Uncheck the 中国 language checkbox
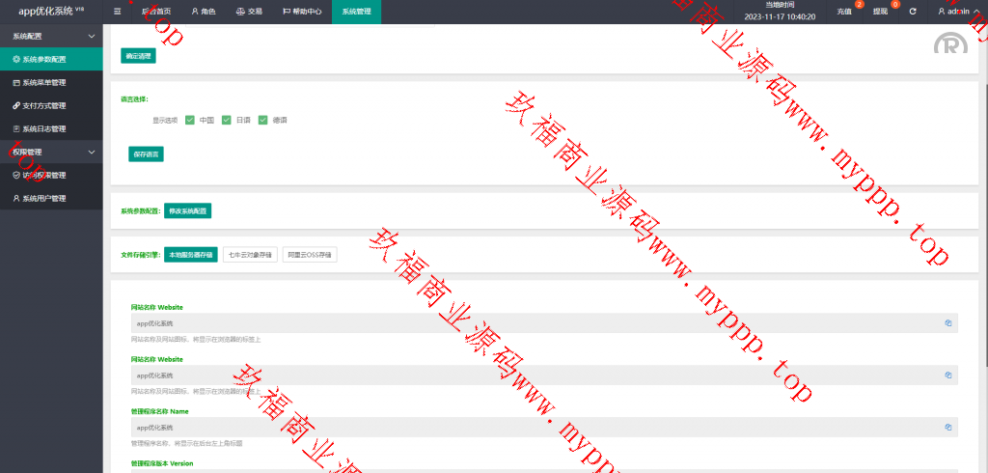This screenshot has height=473, width=988. pos(190,120)
